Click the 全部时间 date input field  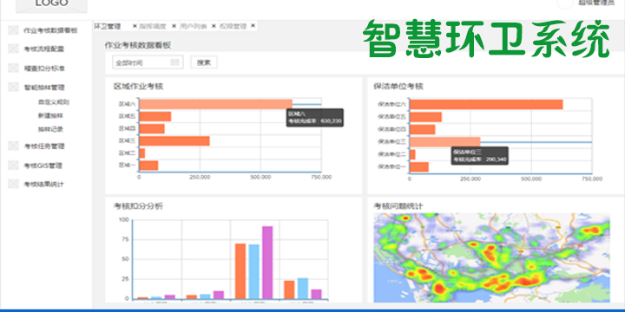(x=148, y=62)
